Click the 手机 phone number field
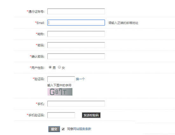This screenshot has width=175, height=135. coord(76,104)
